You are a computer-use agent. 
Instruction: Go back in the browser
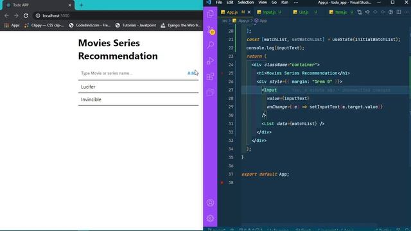(x=6, y=15)
